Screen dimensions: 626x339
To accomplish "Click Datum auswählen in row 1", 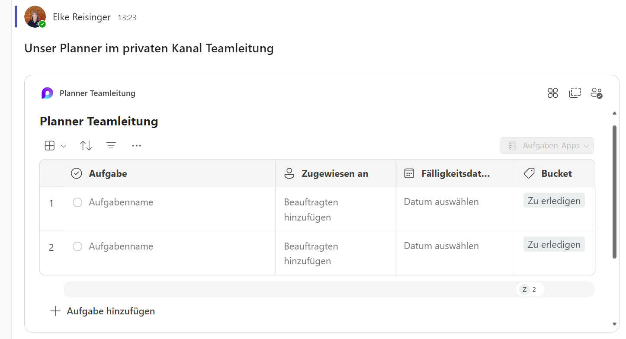I will (441, 202).
